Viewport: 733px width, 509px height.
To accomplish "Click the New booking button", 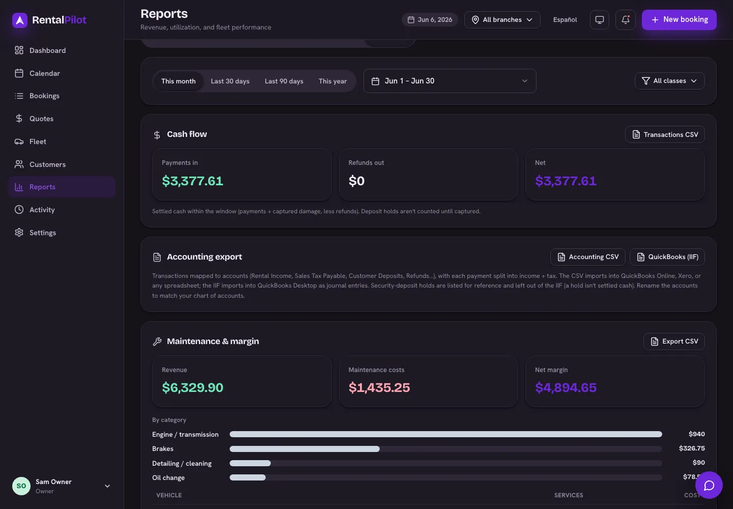I will point(679,20).
